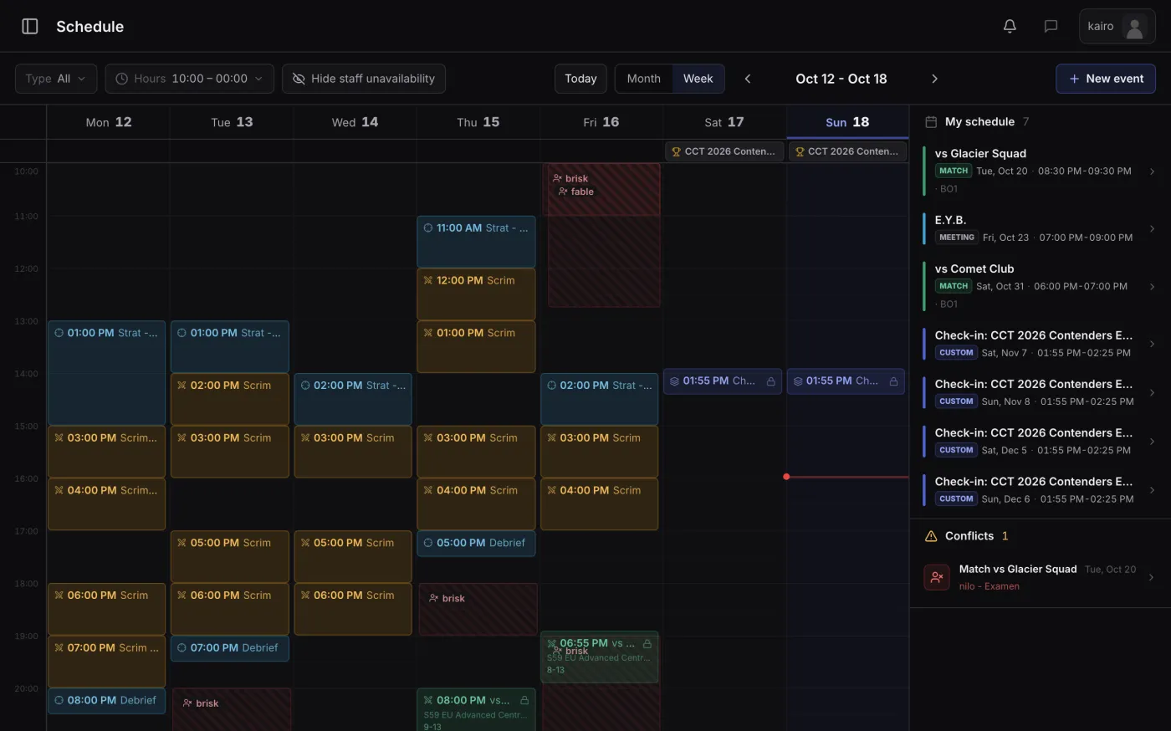The height and width of the screenshot is (731, 1171).
Task: Click the trophy icon on Sunday's CCT event
Action: click(800, 151)
